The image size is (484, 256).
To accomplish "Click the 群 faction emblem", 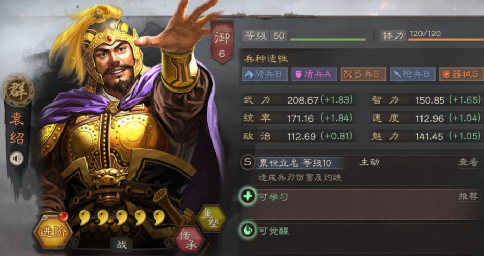I will (x=18, y=91).
